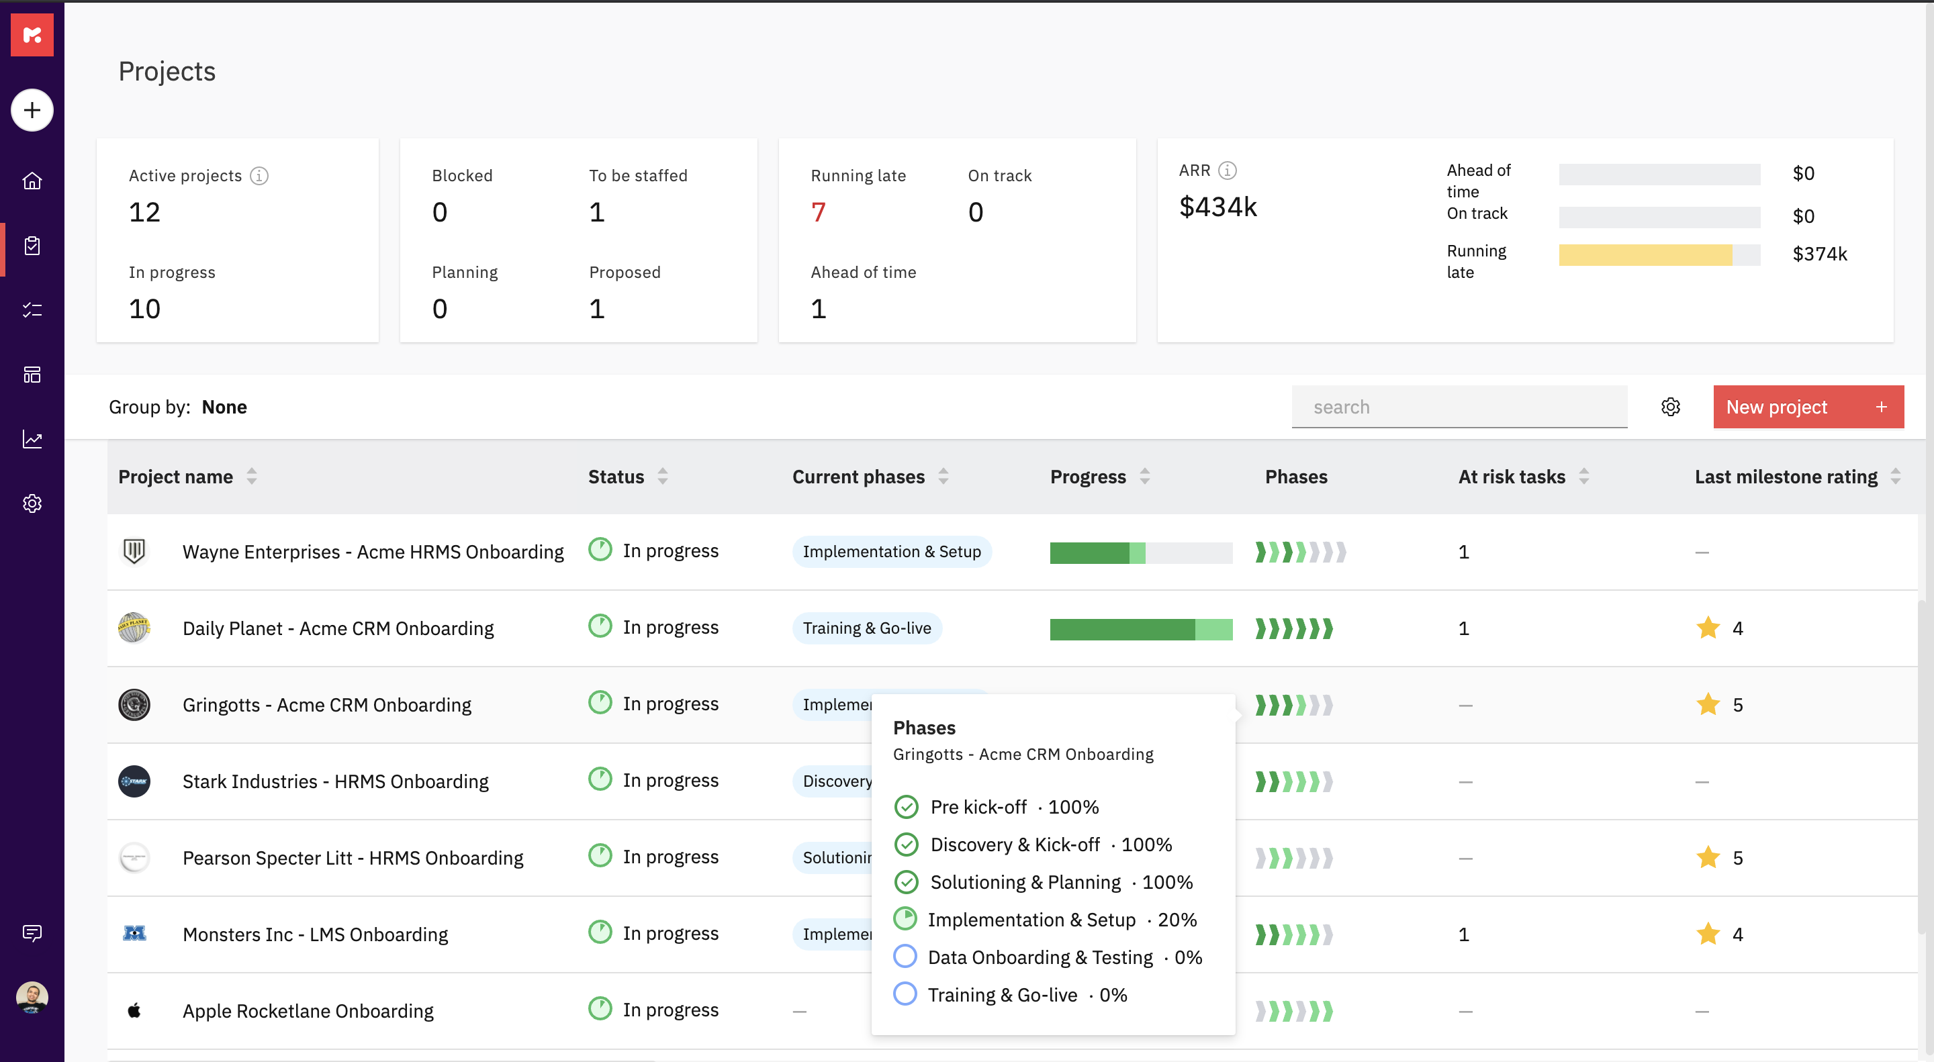Open table settings gear next to search
1934x1062 pixels.
coord(1671,407)
